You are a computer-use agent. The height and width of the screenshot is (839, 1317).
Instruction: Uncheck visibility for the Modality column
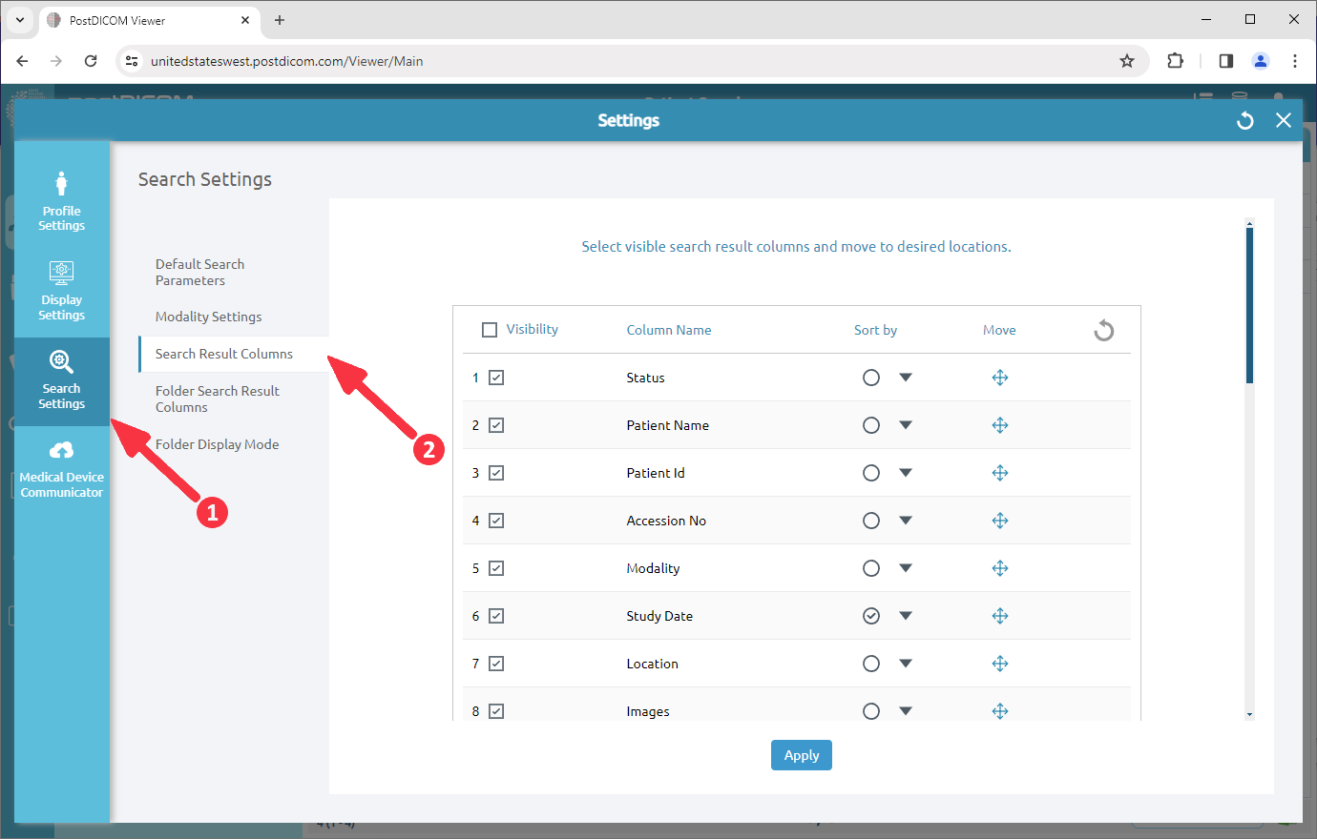point(495,567)
